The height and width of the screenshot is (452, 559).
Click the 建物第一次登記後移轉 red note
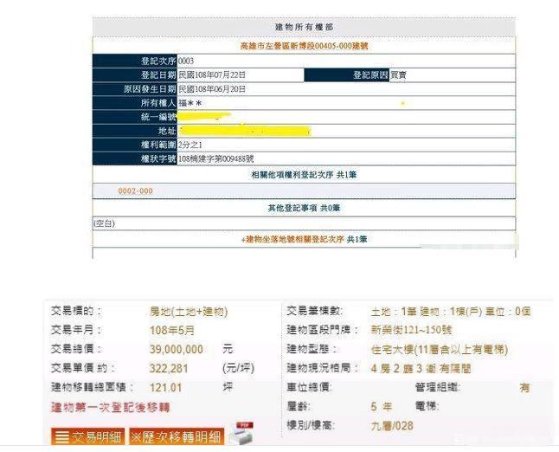pos(111,406)
